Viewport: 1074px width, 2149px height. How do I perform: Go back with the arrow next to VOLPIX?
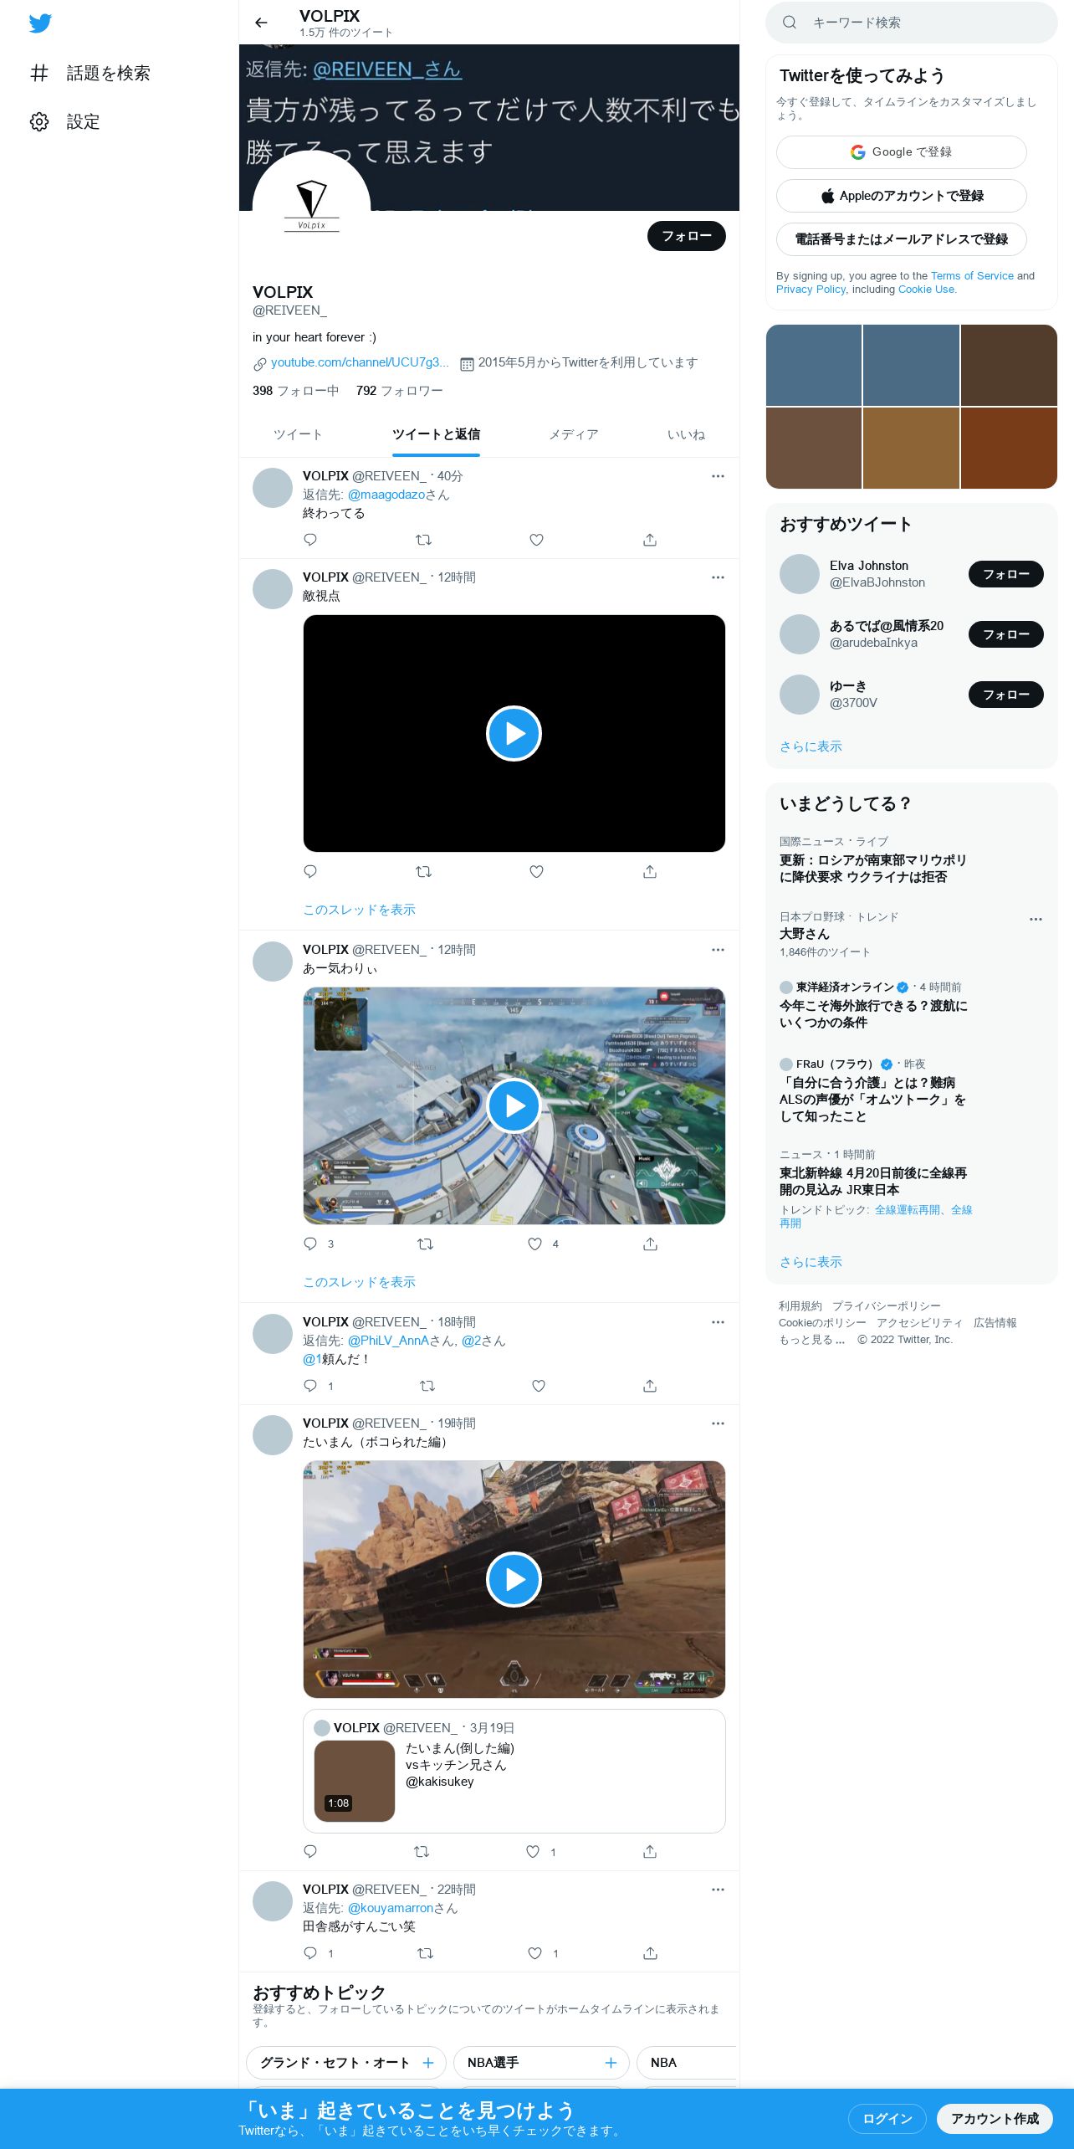(x=261, y=23)
